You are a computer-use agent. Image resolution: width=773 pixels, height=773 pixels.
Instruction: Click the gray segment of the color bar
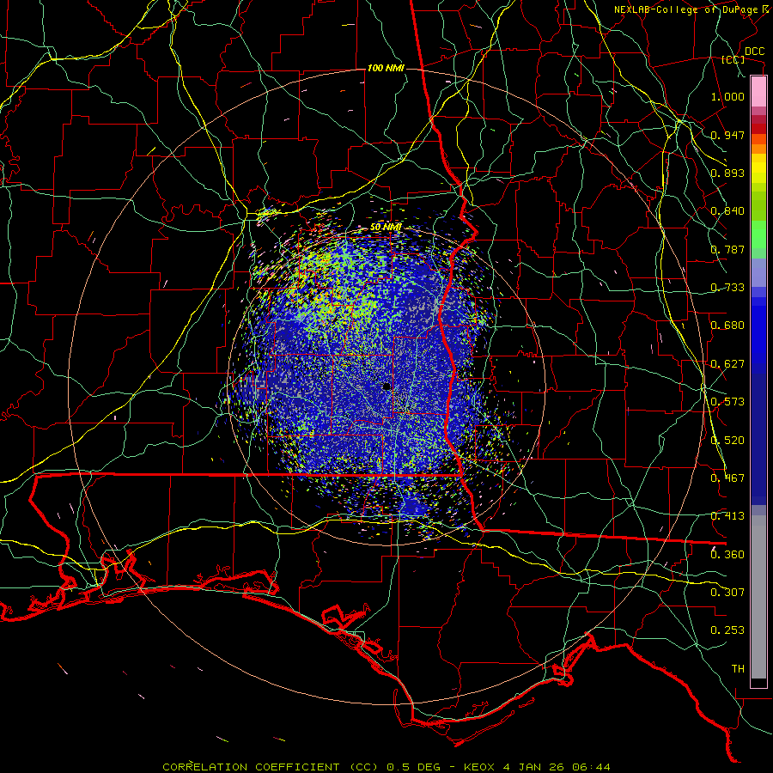758,597
